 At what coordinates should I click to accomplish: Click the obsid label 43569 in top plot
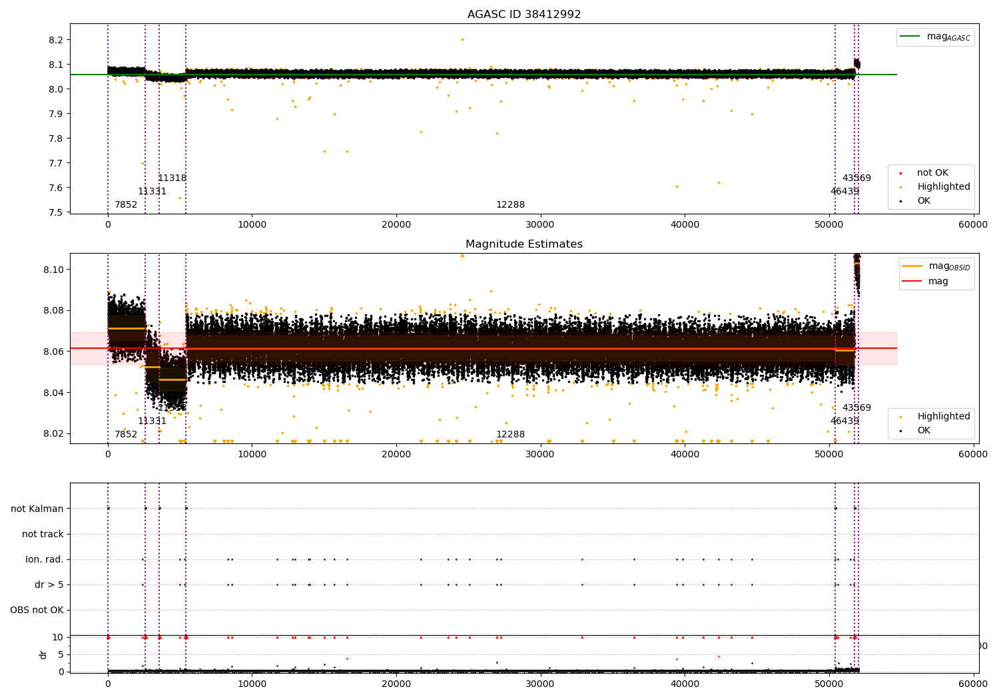coord(856,178)
